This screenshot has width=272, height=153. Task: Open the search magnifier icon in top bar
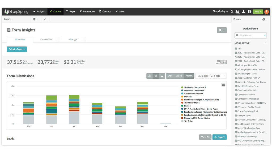coord(232,12)
